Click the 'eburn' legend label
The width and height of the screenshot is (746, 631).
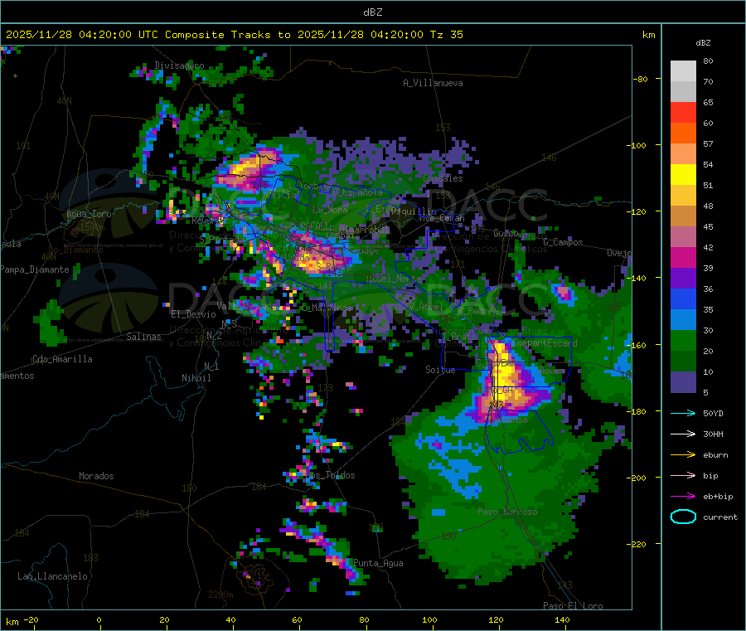coord(715,455)
